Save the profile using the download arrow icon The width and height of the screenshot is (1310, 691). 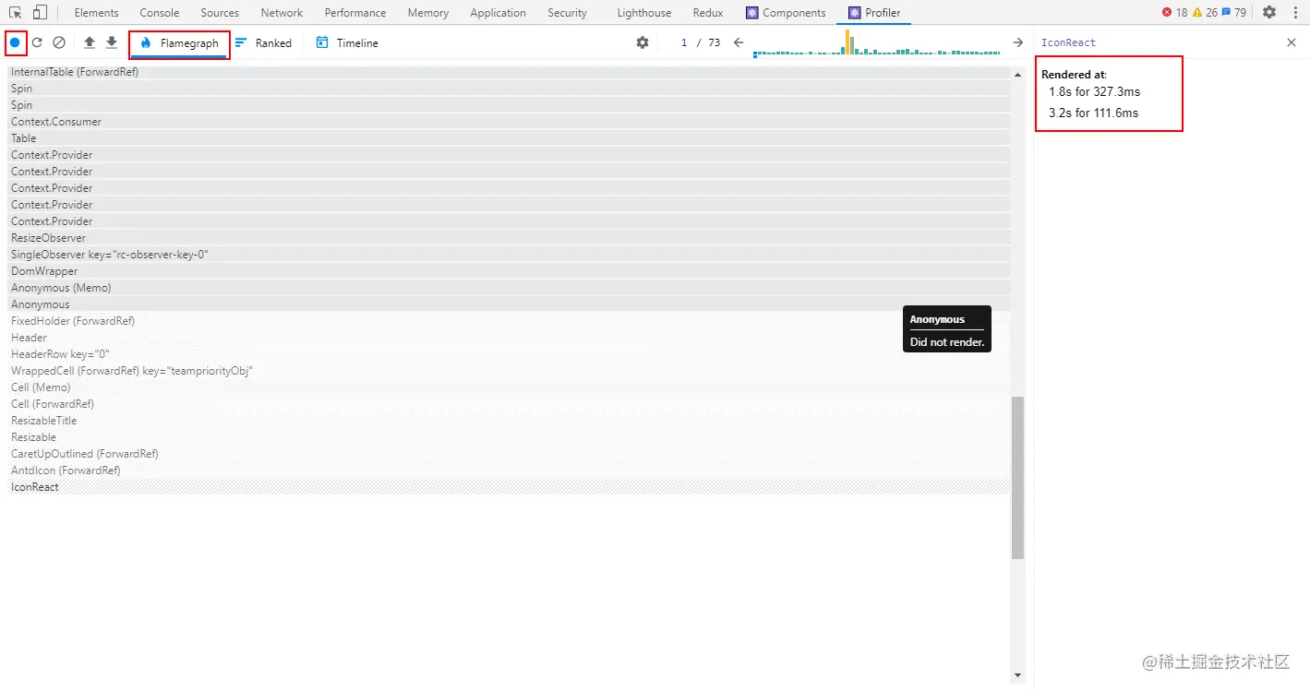tap(112, 42)
